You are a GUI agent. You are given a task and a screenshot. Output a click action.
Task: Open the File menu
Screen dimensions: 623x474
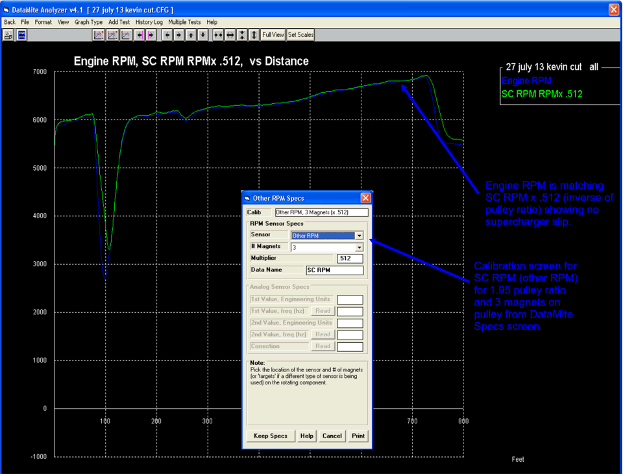25,22
